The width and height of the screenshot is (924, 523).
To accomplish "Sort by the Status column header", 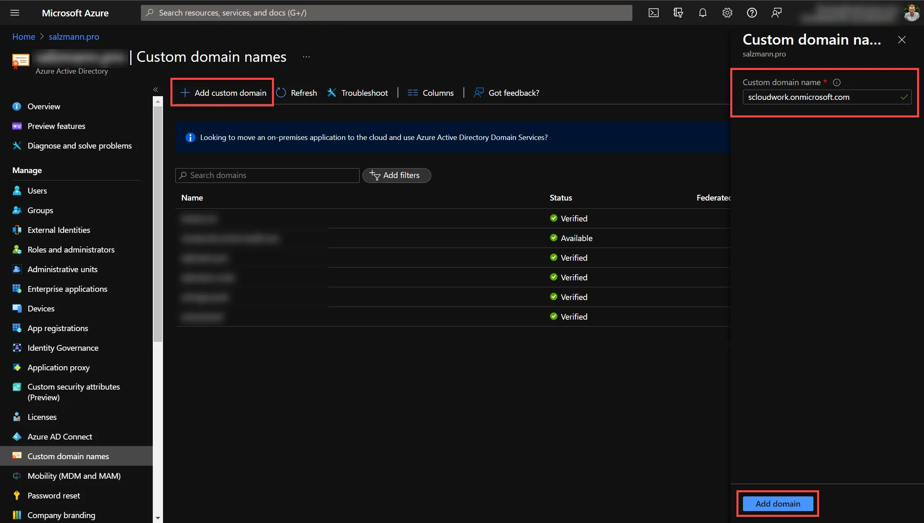I will (561, 198).
